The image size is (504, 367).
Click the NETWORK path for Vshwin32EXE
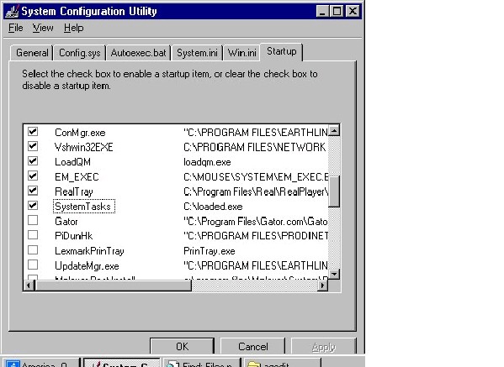(x=255, y=147)
